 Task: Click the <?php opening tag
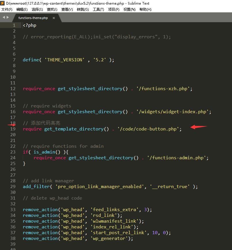click(29, 25)
